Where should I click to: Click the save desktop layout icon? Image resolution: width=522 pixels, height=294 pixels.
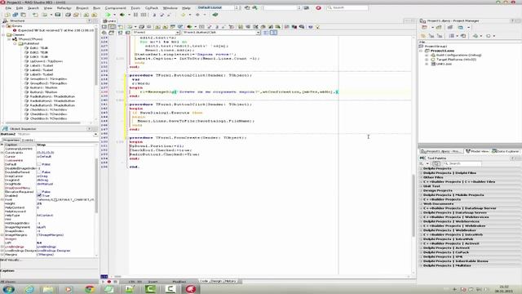pyautogui.click(x=247, y=7)
